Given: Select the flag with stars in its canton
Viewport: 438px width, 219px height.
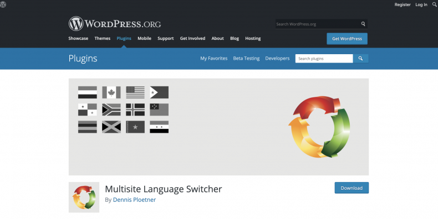Looking at the screenshot, I should click(x=159, y=109).
